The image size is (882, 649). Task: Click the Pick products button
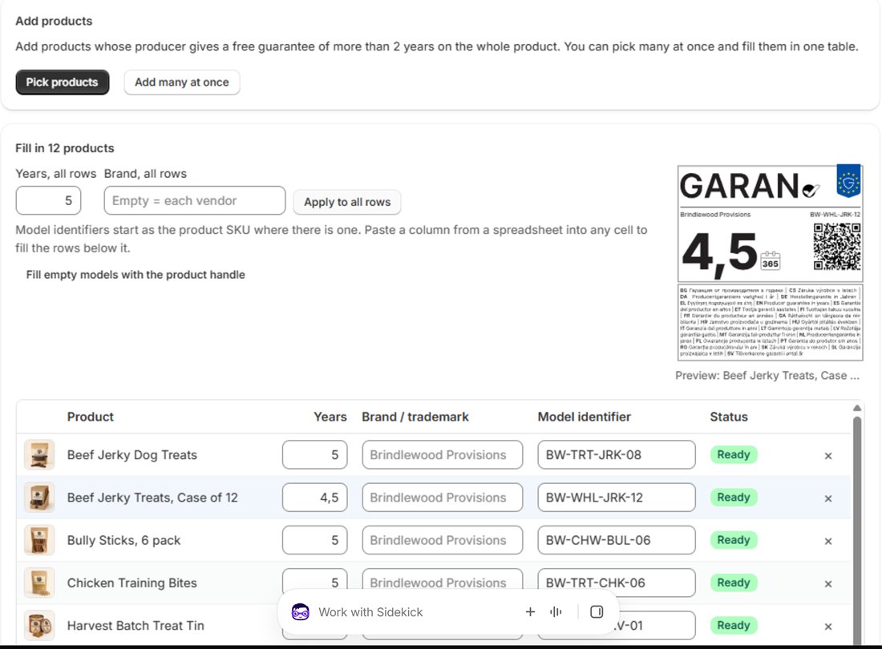tap(63, 82)
